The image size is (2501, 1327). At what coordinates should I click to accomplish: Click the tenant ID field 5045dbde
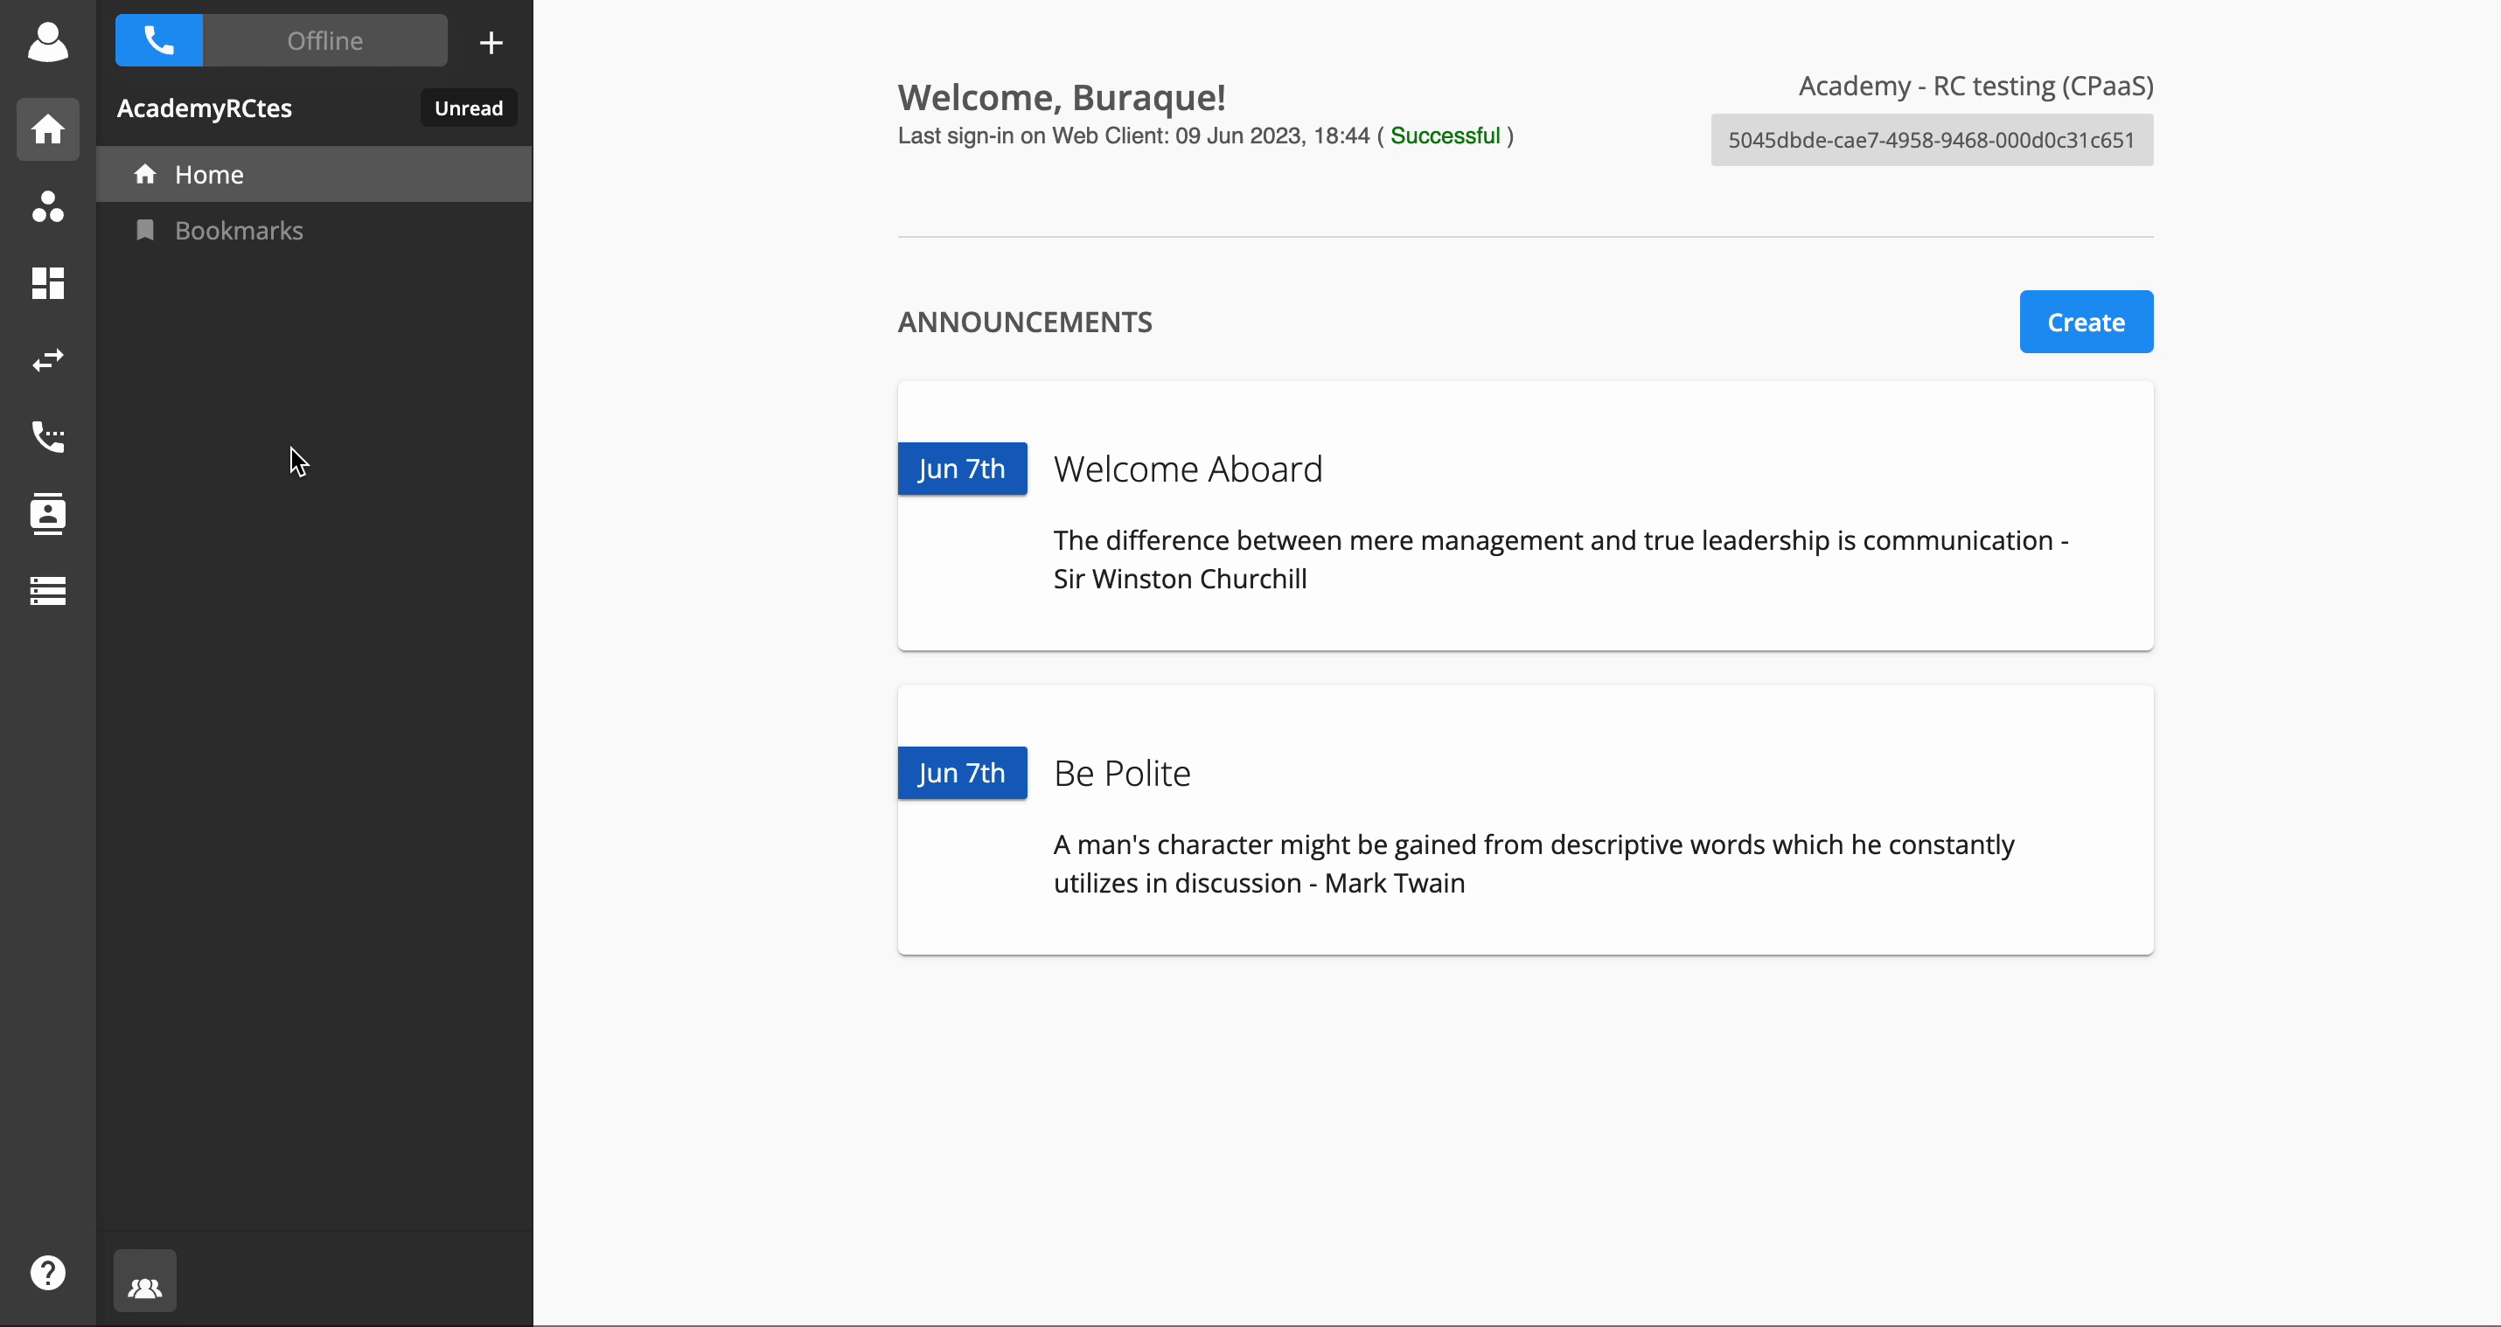1931,140
